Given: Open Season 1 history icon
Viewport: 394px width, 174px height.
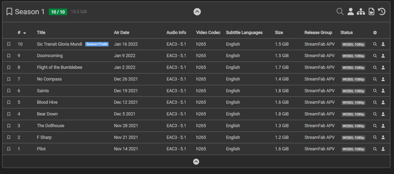Looking at the screenshot, I should pyautogui.click(x=382, y=11).
